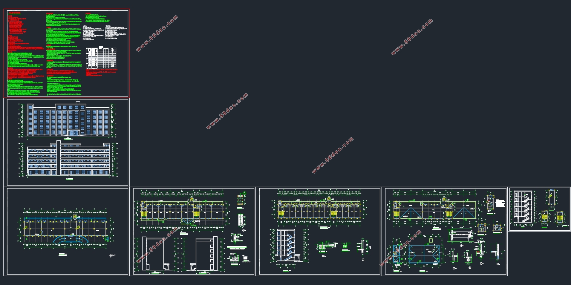The image size is (571, 285).
Task: Select the red-bordered design notes sheet
Action: 66,53
